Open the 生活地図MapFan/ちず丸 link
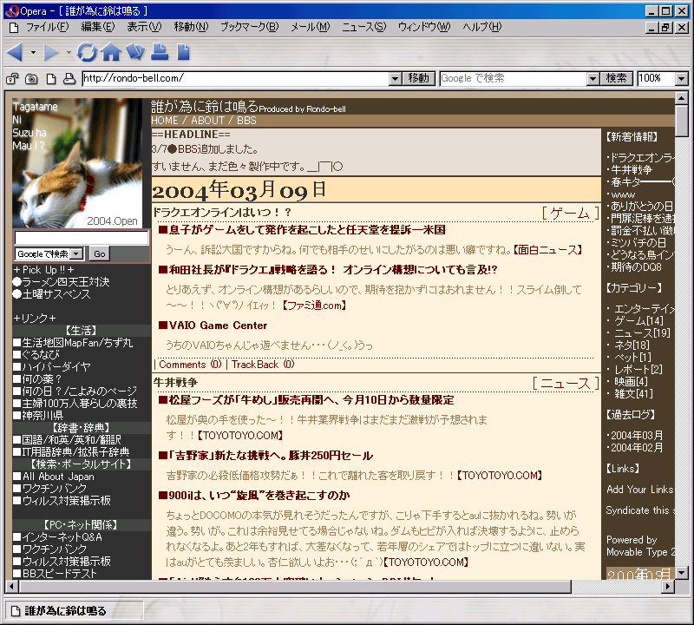This screenshot has width=694, height=625. 77,343
